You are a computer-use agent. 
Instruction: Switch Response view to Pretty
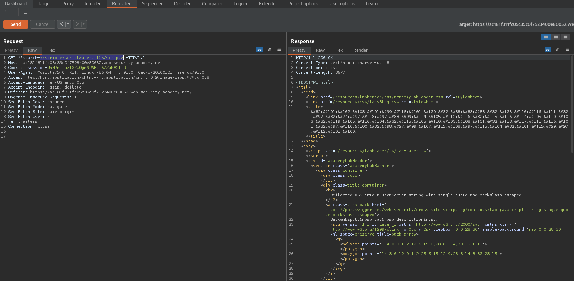click(299, 50)
